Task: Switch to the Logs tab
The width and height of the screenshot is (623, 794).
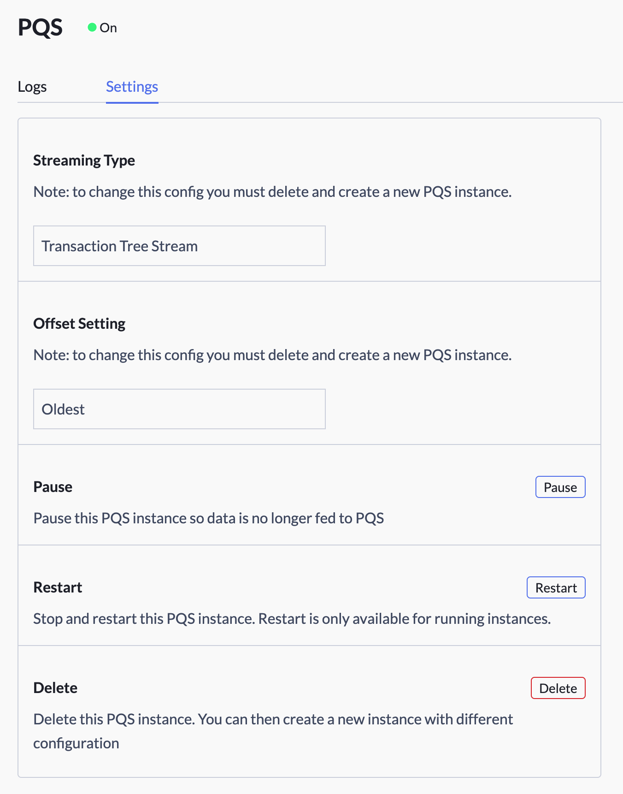Action: click(32, 87)
